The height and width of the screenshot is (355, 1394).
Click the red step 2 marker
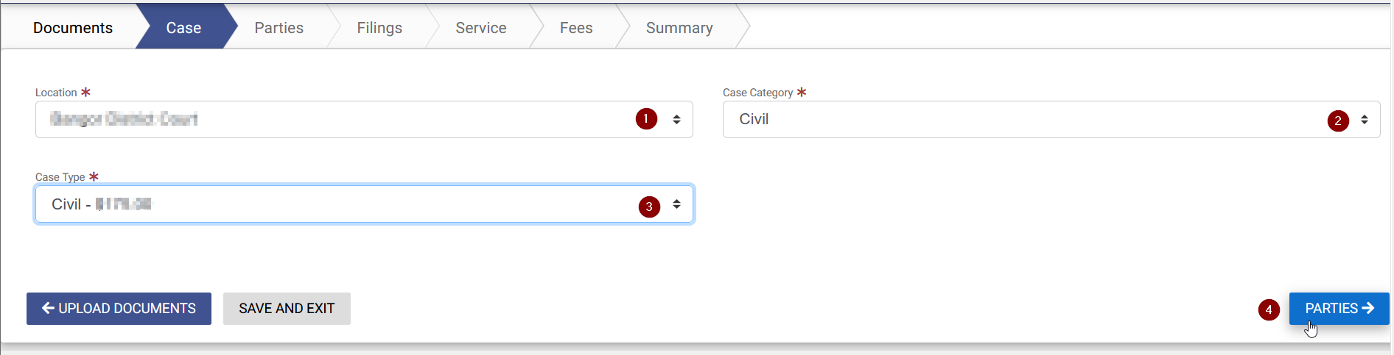[x=1338, y=121]
